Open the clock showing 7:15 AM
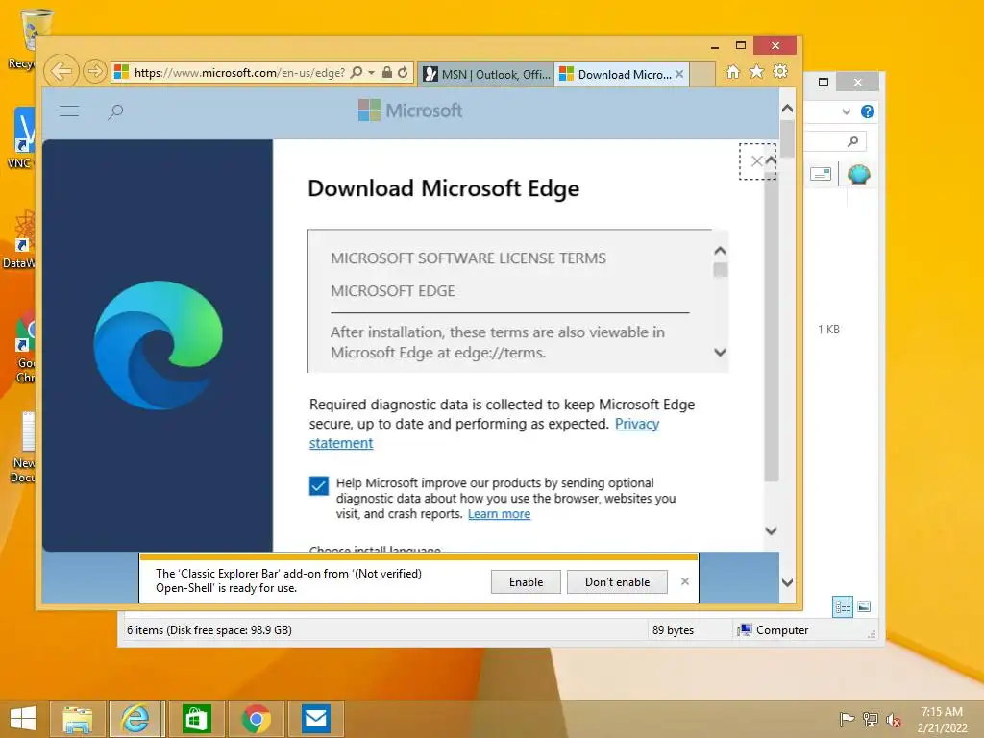Viewport: 984px width, 738px height. [x=942, y=719]
